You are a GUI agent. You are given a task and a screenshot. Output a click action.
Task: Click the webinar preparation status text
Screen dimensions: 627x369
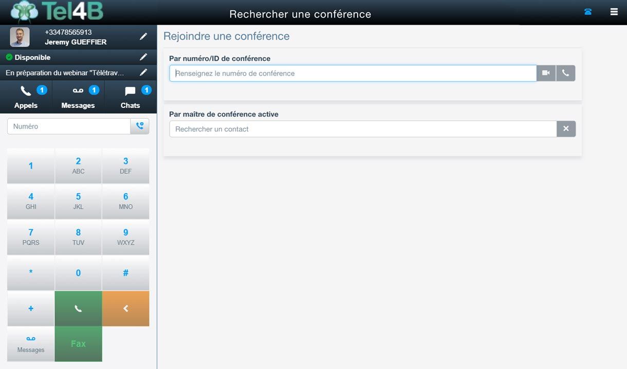(x=65, y=73)
